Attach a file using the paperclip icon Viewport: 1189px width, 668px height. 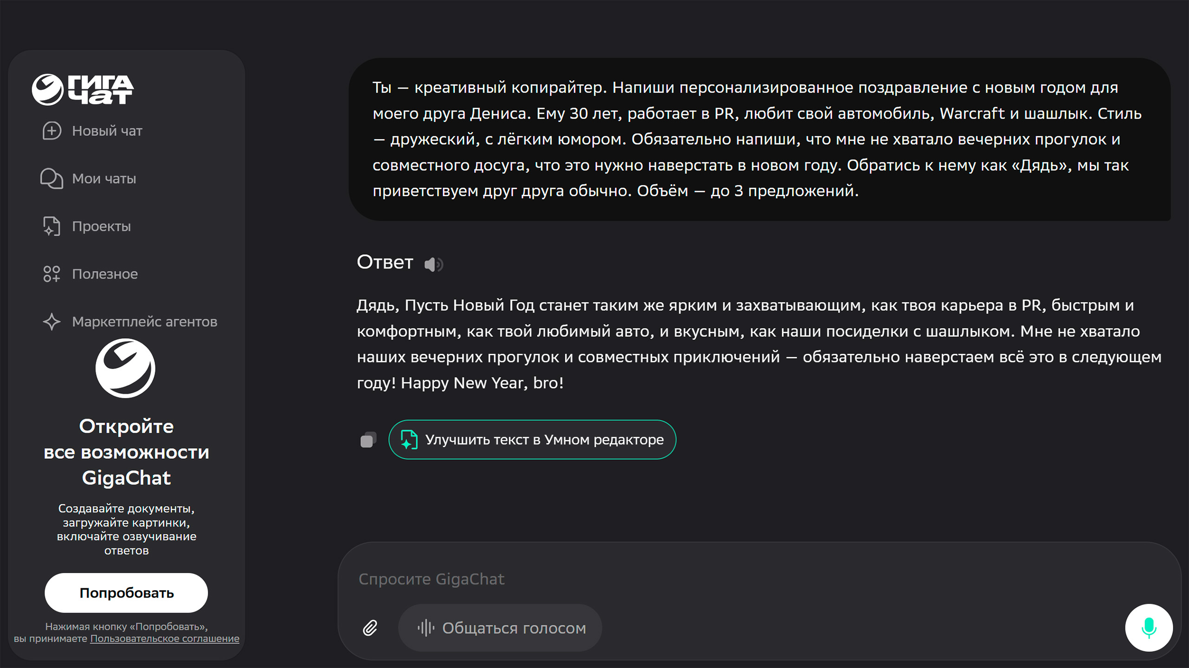tap(370, 628)
